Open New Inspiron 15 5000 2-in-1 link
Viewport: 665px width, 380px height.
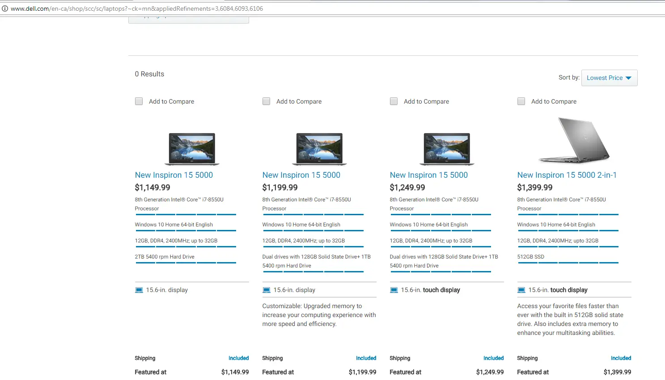(x=567, y=175)
